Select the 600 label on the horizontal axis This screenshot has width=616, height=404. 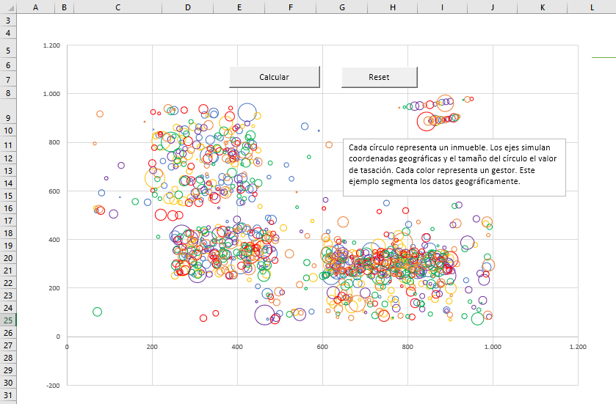[322, 346]
